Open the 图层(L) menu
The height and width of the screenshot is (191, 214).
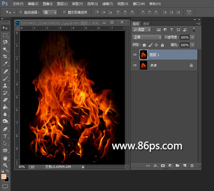(x=62, y=4)
